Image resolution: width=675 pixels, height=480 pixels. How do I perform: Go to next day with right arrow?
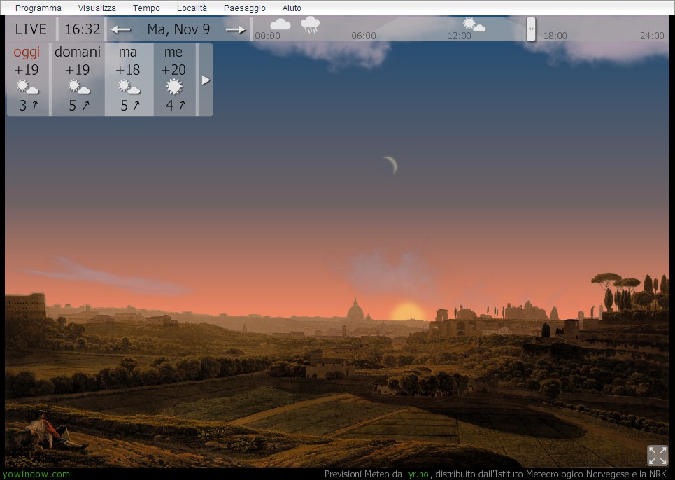pyautogui.click(x=236, y=29)
